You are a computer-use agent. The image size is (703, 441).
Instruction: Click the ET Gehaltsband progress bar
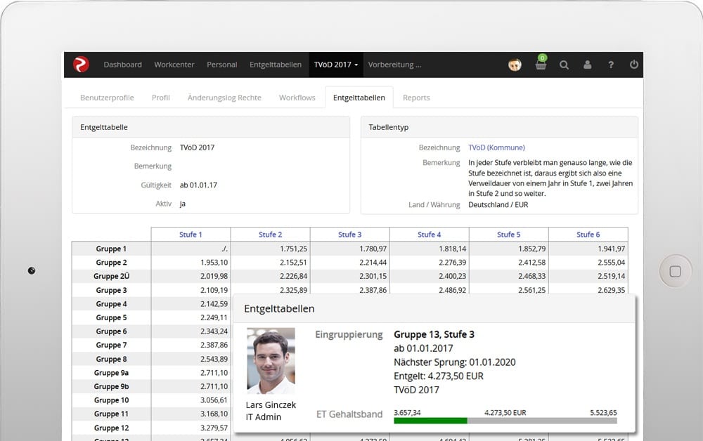[x=505, y=421]
